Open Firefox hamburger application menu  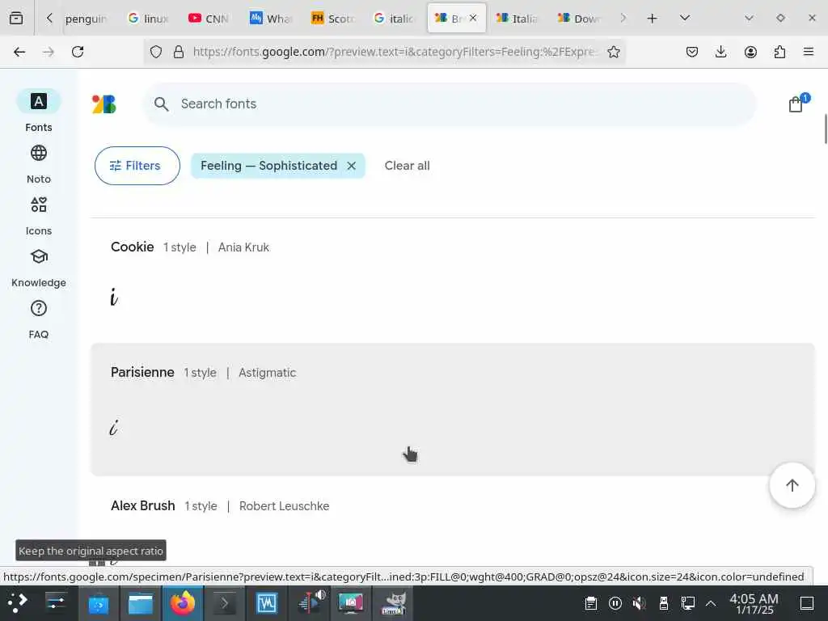click(809, 52)
